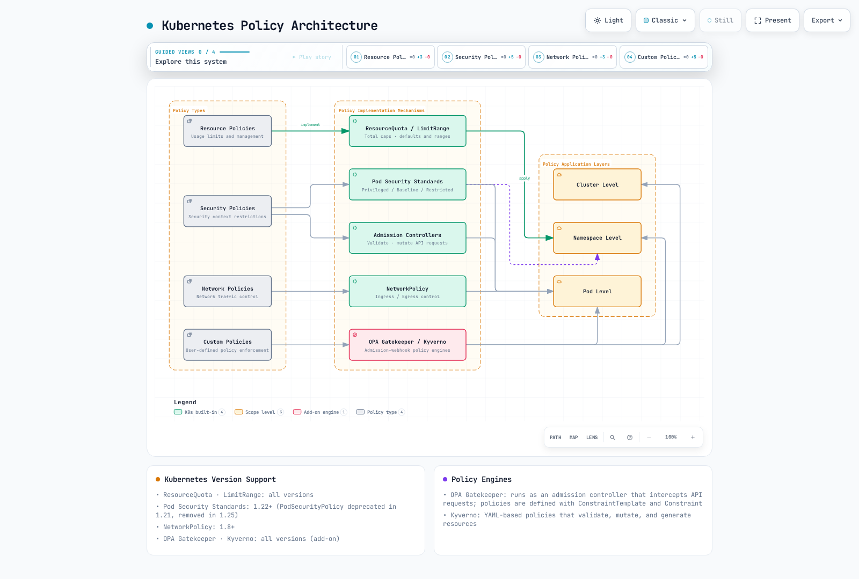Click the Present button

[x=773, y=20]
